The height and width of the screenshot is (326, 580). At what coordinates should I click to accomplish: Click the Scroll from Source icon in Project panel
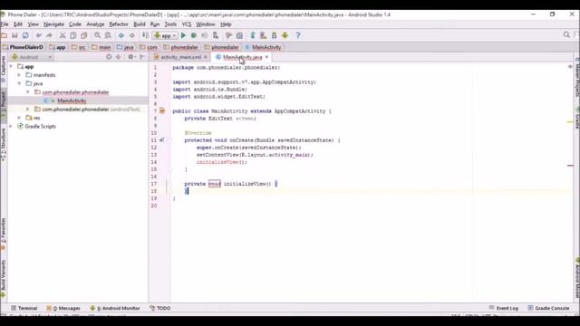pos(109,57)
